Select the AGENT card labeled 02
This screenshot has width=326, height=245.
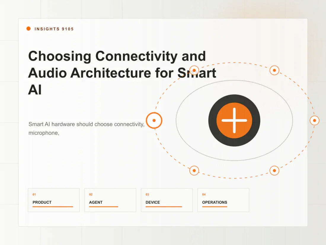coord(110,200)
